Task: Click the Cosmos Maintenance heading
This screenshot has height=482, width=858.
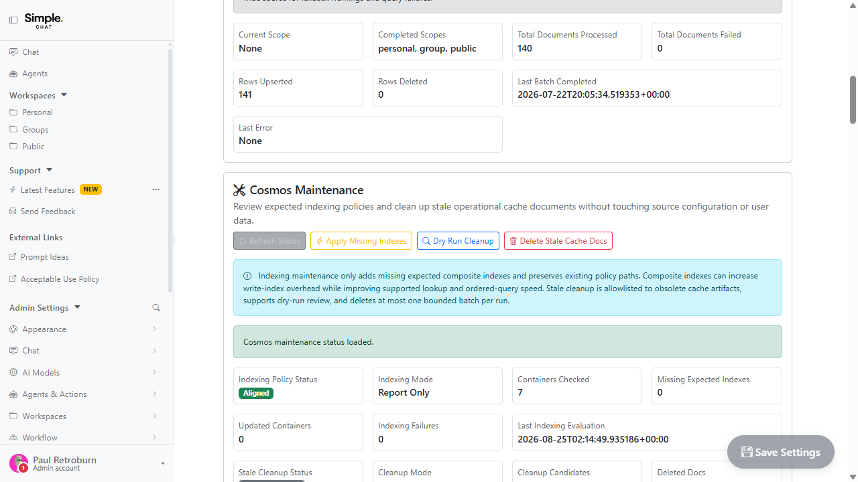Action: 306,190
